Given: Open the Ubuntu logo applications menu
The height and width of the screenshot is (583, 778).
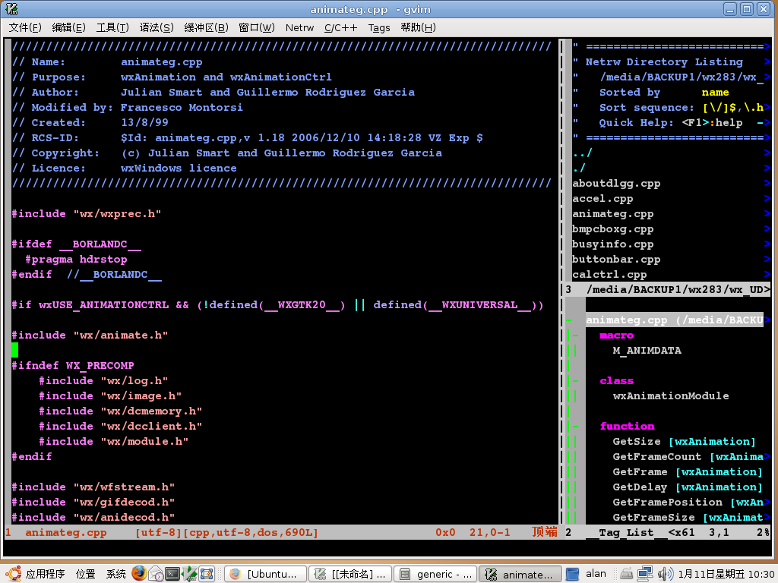Looking at the screenshot, I should pyautogui.click(x=12, y=574).
